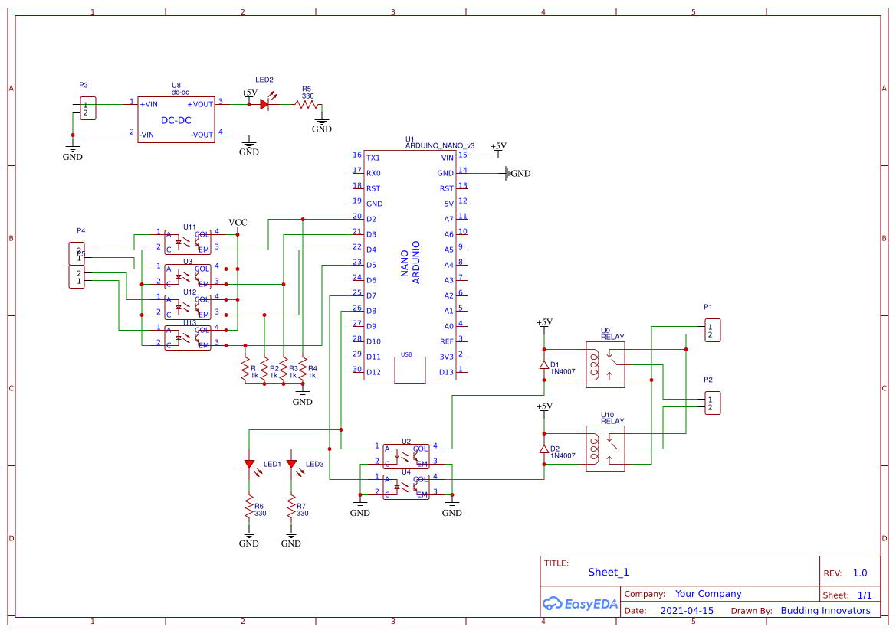Viewport: 896px width, 633px height.
Task: Click diode D1 labeled 1N4007
Action: click(545, 365)
